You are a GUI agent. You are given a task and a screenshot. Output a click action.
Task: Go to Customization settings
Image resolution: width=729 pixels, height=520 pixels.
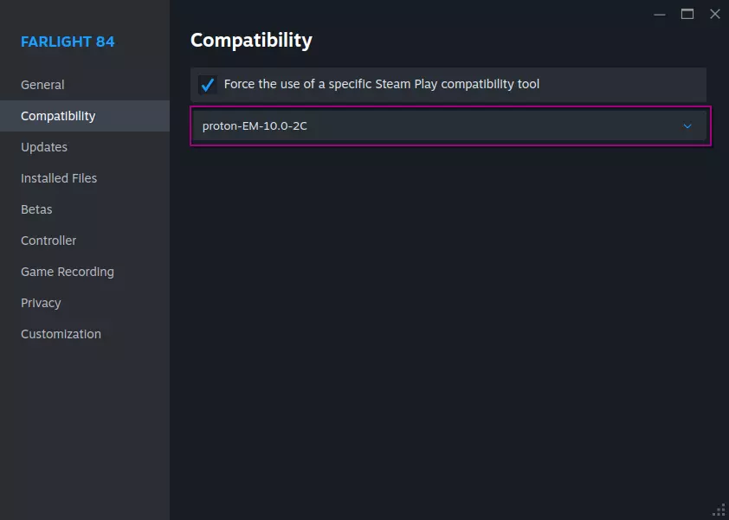[x=61, y=334]
